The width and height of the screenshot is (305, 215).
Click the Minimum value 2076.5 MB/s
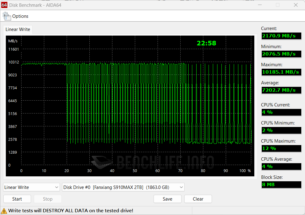click(x=281, y=54)
